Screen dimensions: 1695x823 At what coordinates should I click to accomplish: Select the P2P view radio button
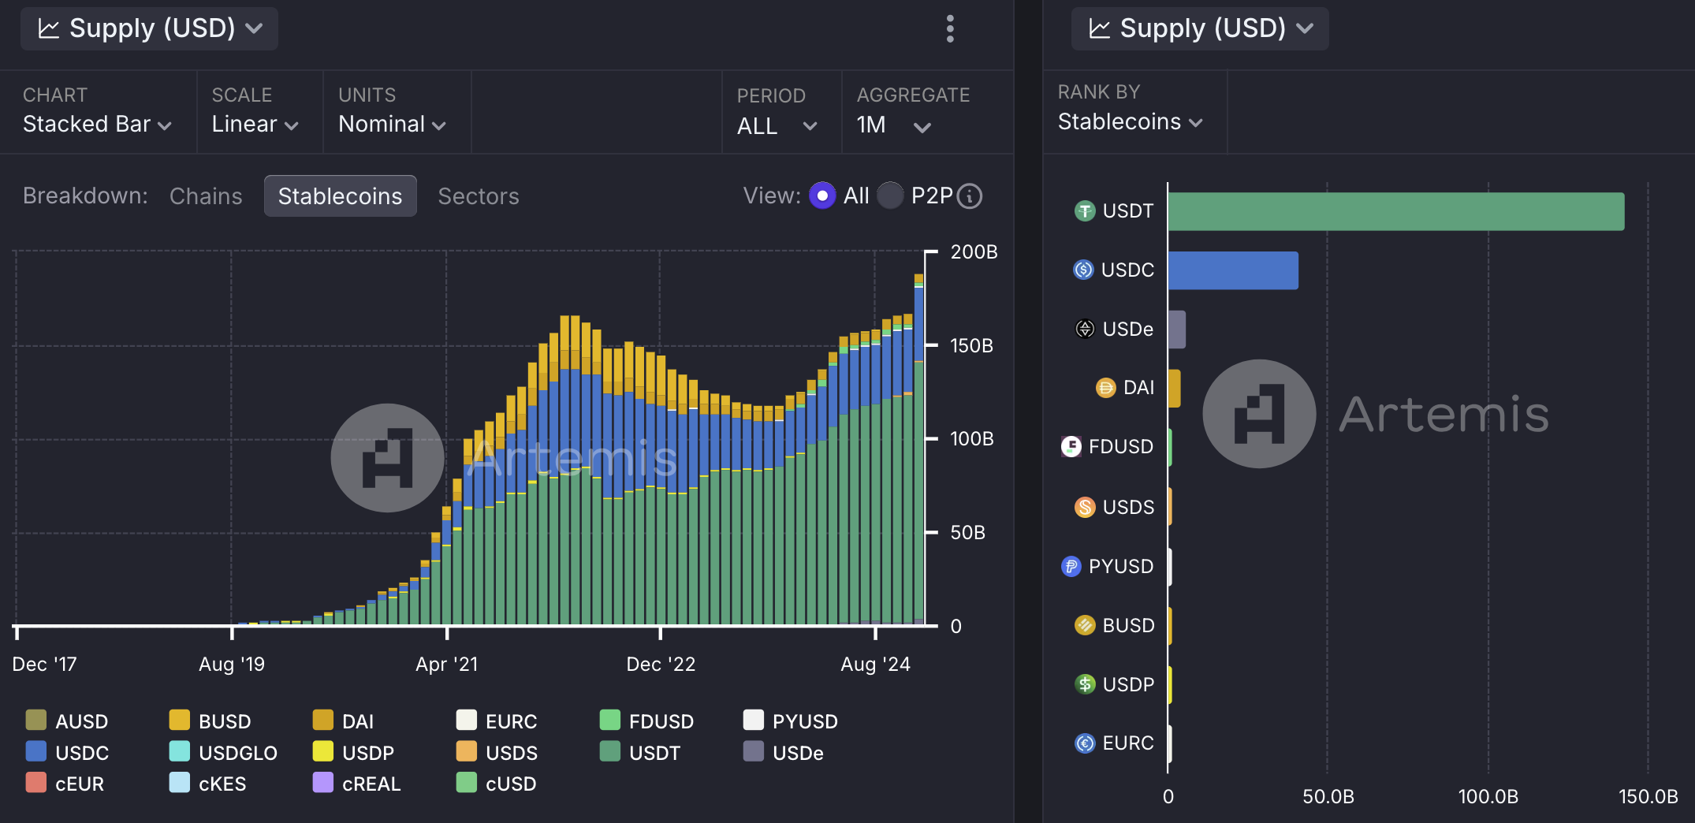[890, 196]
